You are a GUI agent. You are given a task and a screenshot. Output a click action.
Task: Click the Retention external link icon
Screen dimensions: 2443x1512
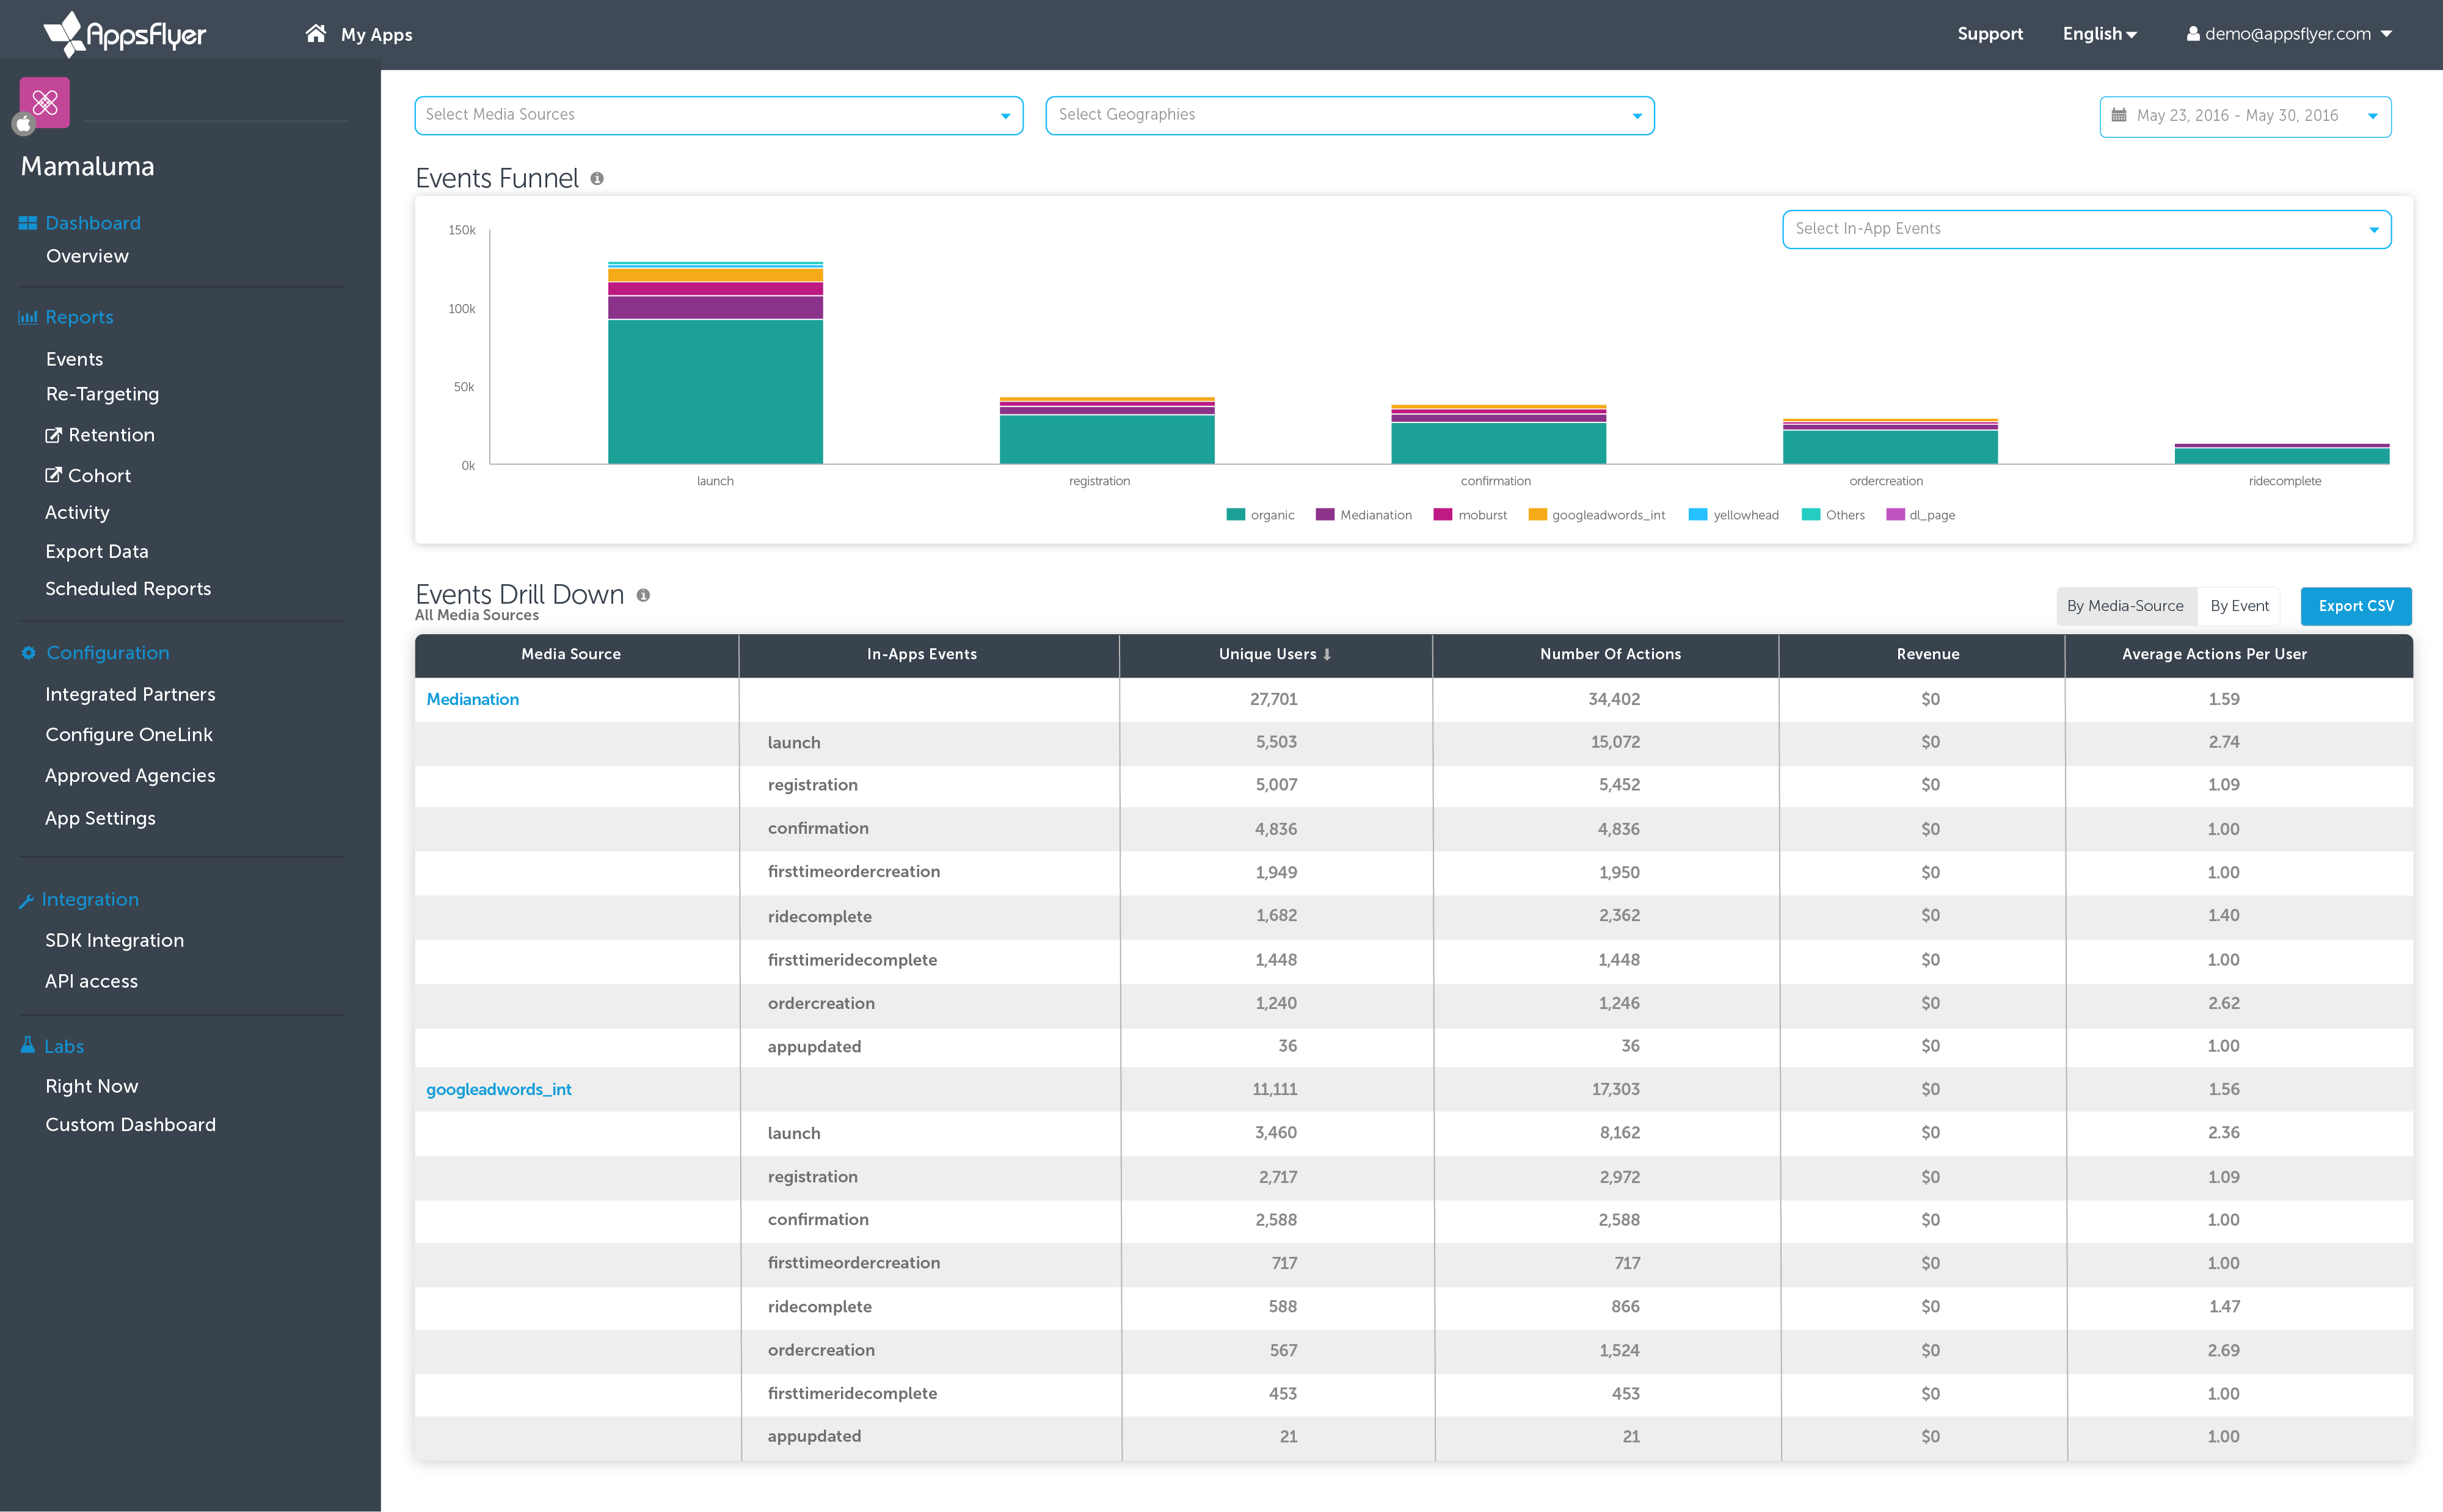(x=54, y=435)
